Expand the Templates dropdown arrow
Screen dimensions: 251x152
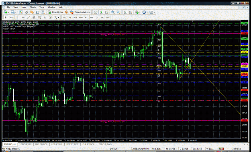[154, 12]
